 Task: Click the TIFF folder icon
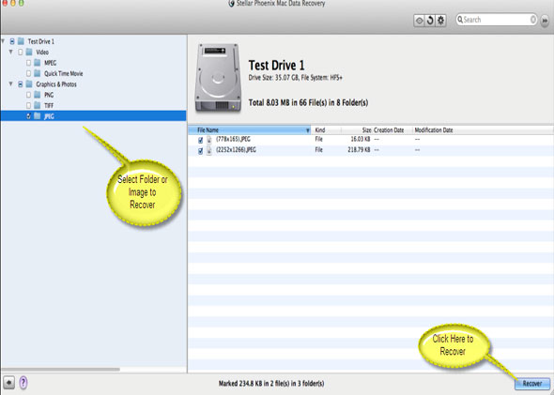tap(38, 105)
